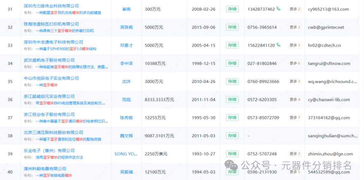364x180 pixels.
Task: Open company 深圳市中龙通电子科技有限公司
Action: 53,42
